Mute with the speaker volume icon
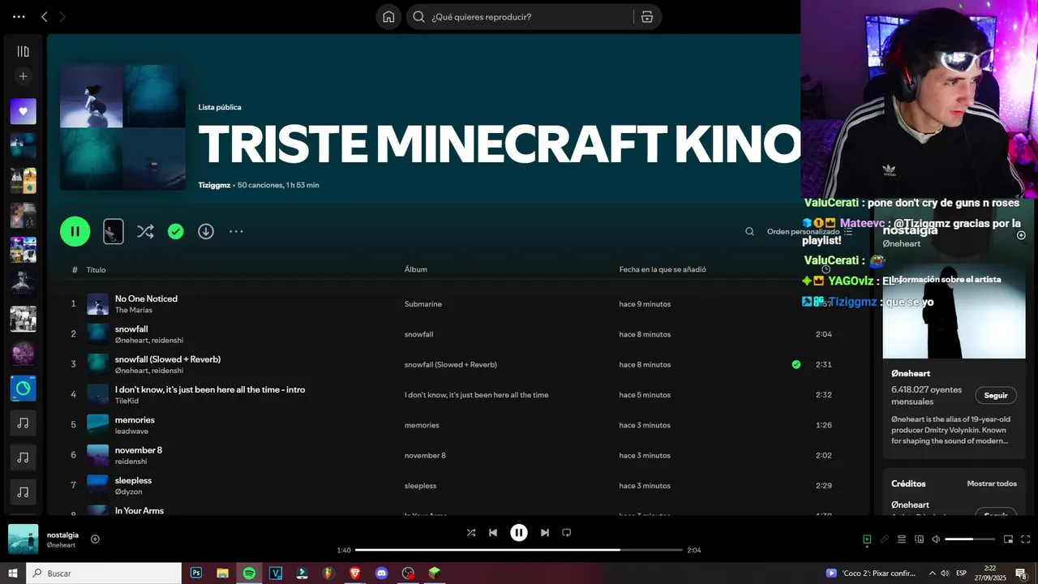The width and height of the screenshot is (1038, 584). pyautogui.click(x=936, y=539)
